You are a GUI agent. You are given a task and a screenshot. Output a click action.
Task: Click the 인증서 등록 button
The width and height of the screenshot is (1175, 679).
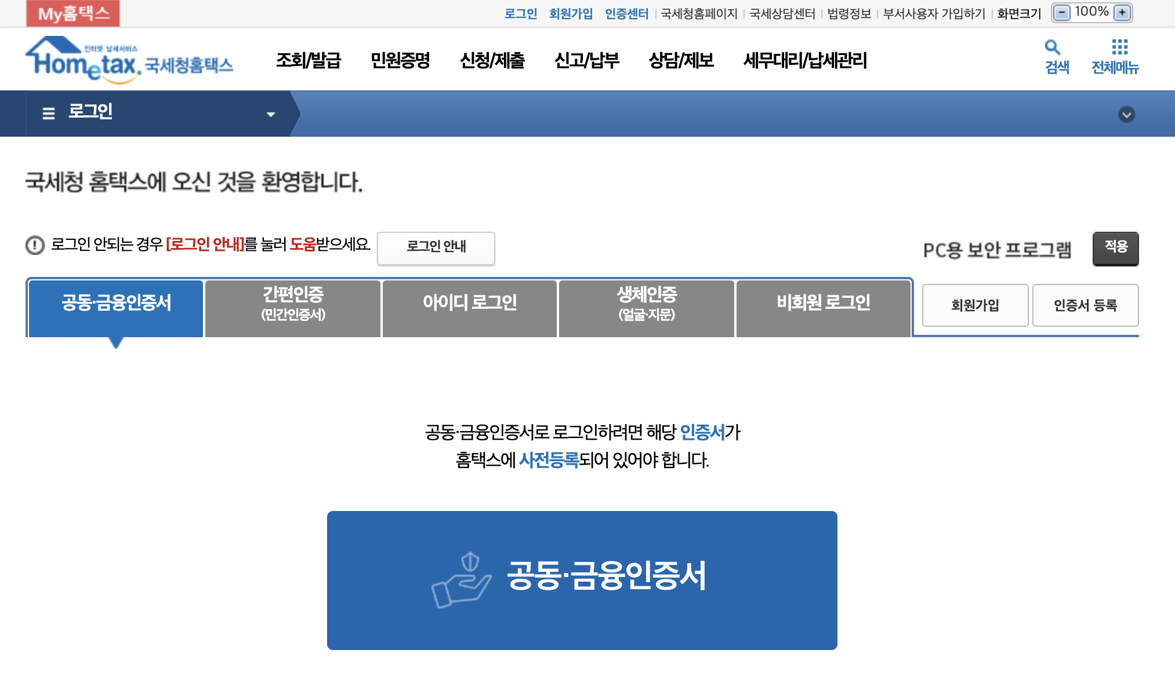point(1085,305)
